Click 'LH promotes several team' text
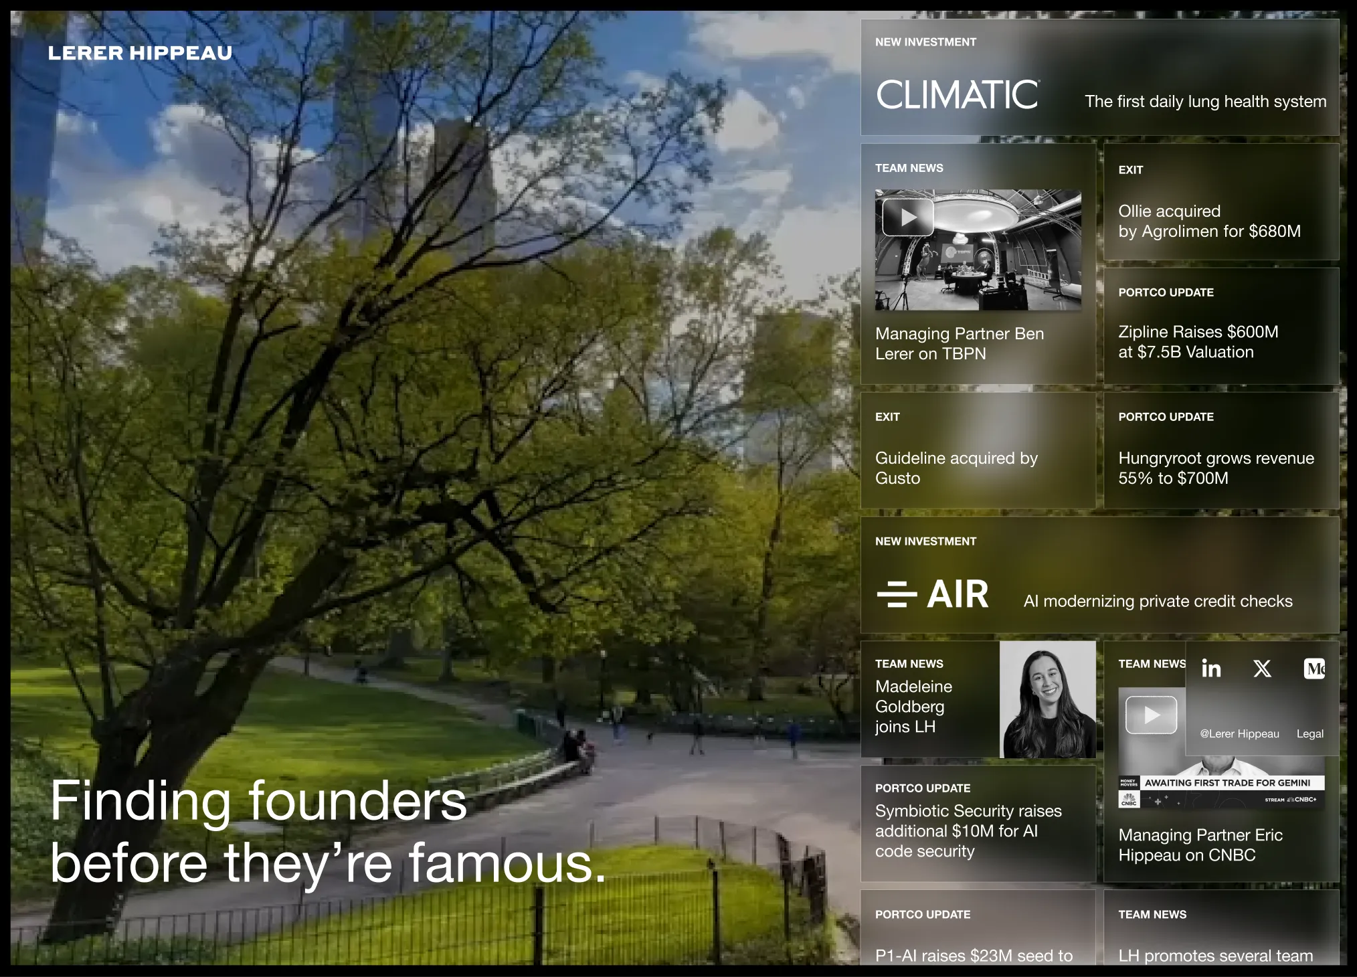 (1215, 956)
